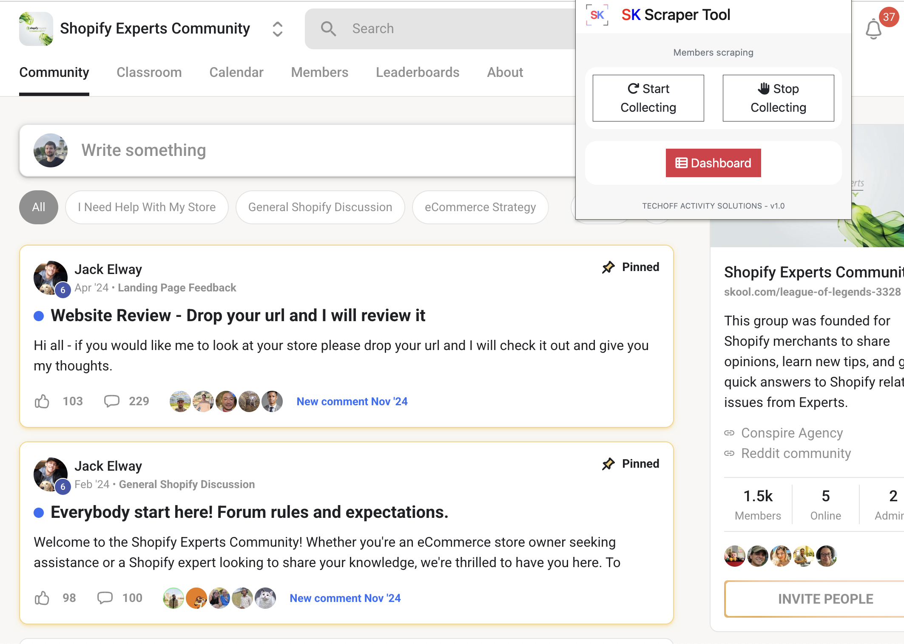
Task: Open comments on Forum rules post
Action: [x=105, y=598]
